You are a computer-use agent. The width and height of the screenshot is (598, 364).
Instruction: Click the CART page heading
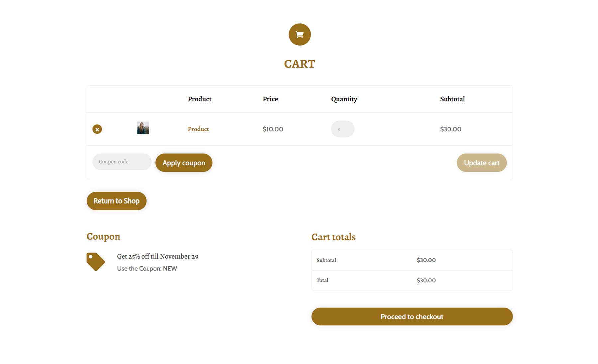click(x=299, y=63)
